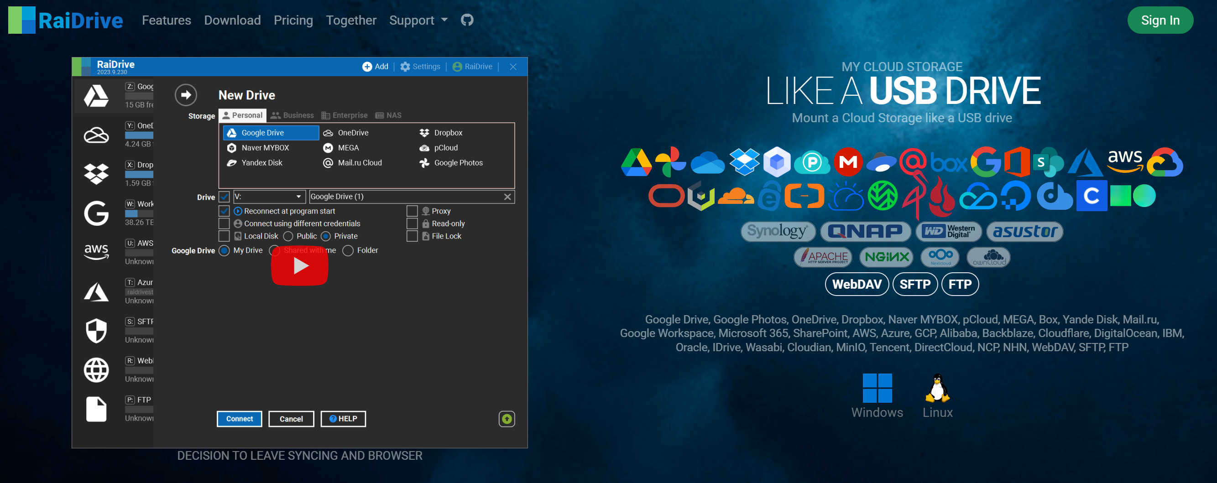This screenshot has height=483, width=1217.
Task: Play the YouTube video in the screenshot
Action: pos(299,265)
